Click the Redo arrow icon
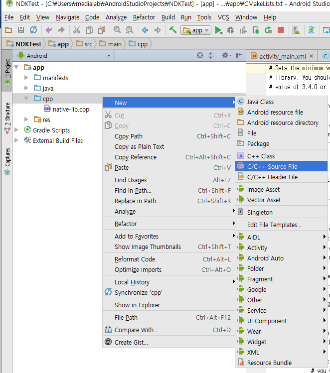The height and width of the screenshot is (373, 330). (61, 30)
